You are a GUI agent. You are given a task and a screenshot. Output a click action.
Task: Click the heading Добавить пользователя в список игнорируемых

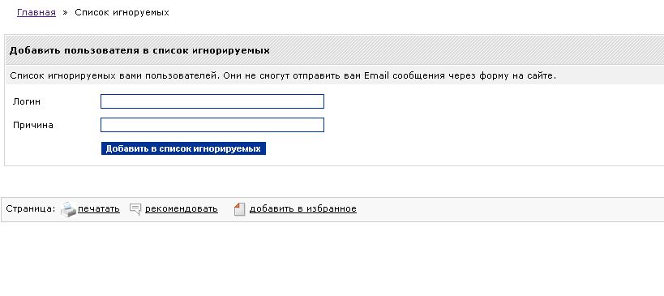point(139,50)
